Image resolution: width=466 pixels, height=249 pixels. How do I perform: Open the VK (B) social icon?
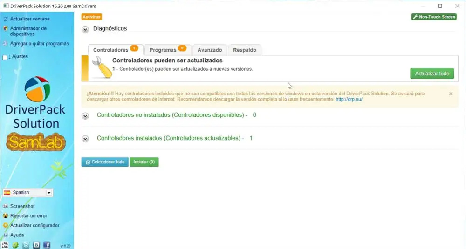click(36, 245)
